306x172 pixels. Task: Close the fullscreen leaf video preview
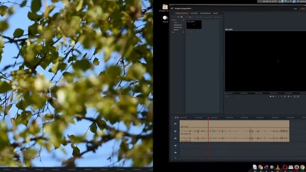pos(149,4)
